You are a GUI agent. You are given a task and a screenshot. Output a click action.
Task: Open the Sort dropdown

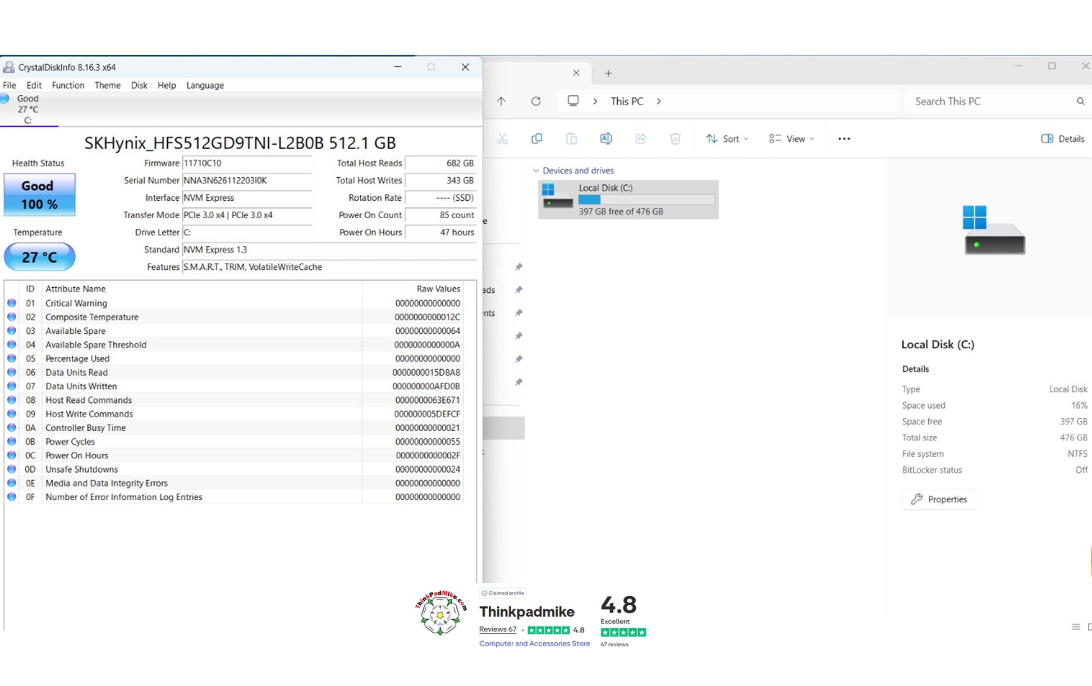coord(727,139)
